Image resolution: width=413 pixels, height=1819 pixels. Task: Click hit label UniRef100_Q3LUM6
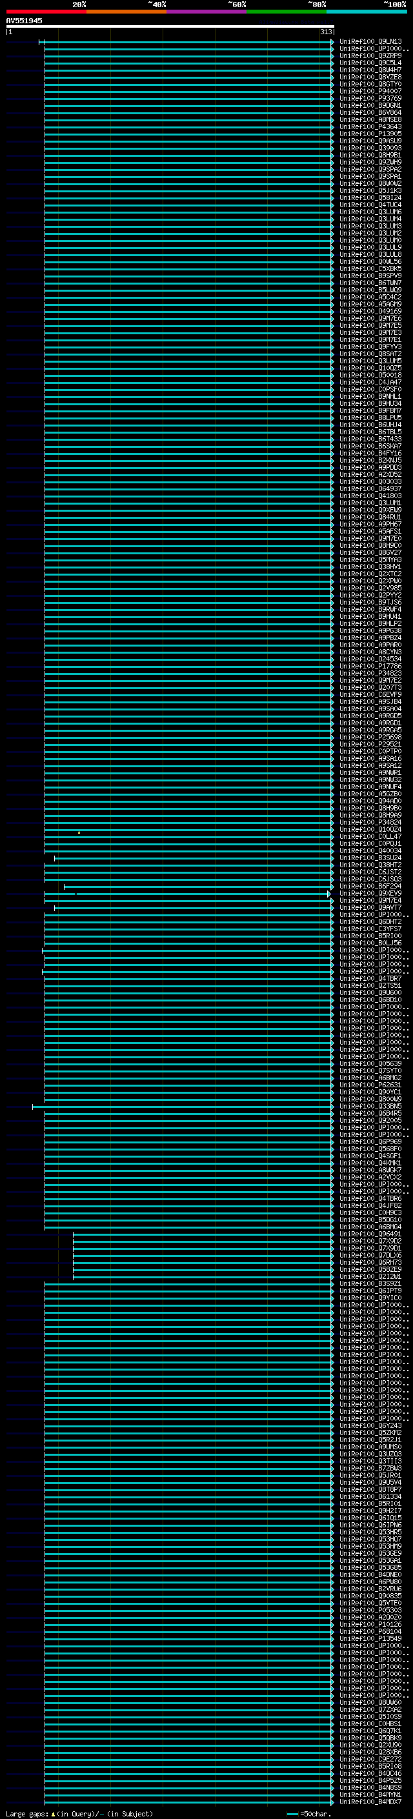pos(370,212)
